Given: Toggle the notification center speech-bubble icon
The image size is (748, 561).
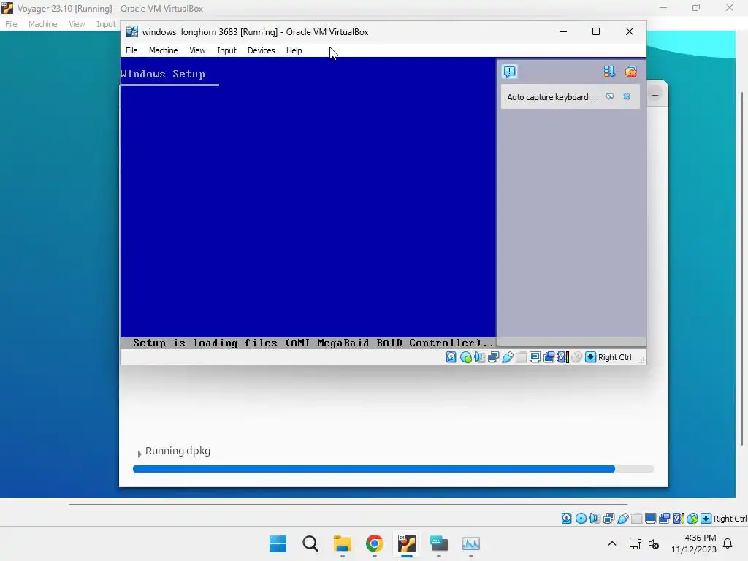Looking at the screenshot, I should (509, 72).
